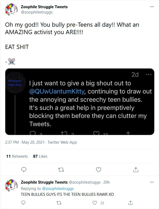Open the more options menu of main tweet

tap(152, 7)
